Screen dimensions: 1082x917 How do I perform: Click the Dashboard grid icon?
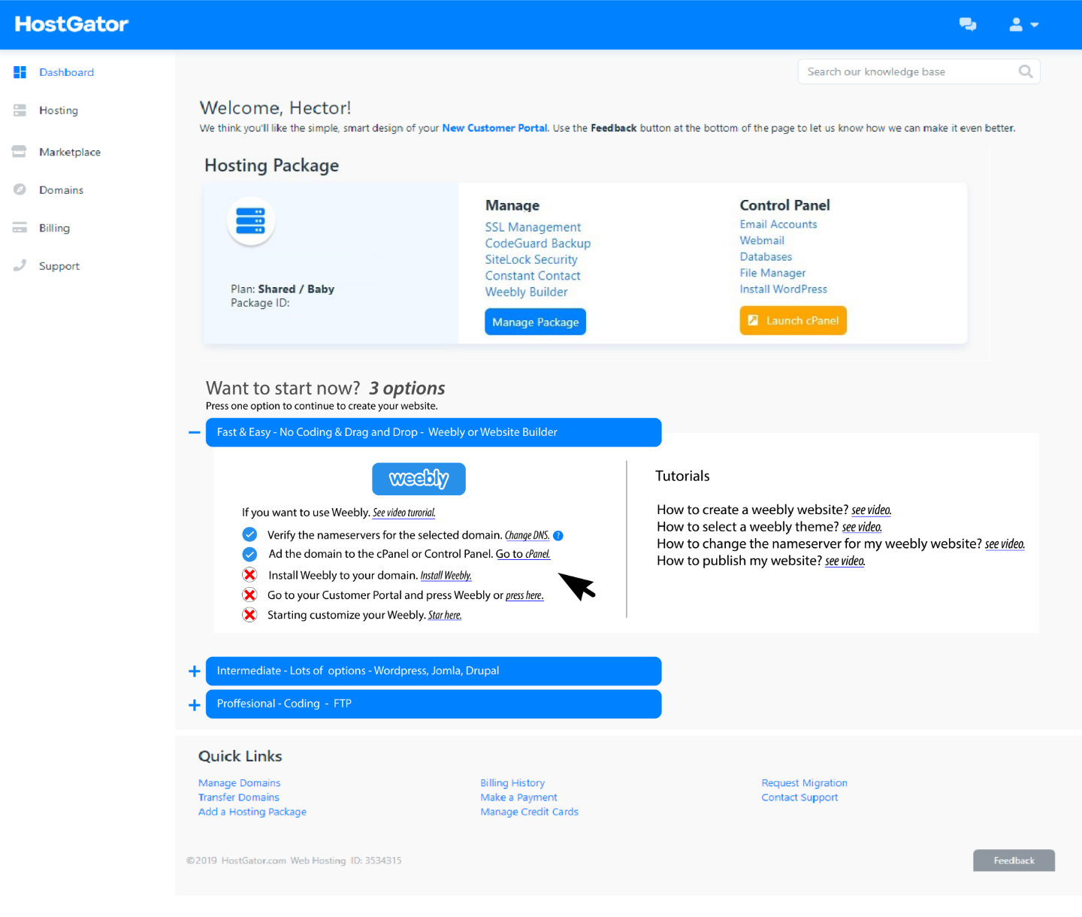point(20,72)
